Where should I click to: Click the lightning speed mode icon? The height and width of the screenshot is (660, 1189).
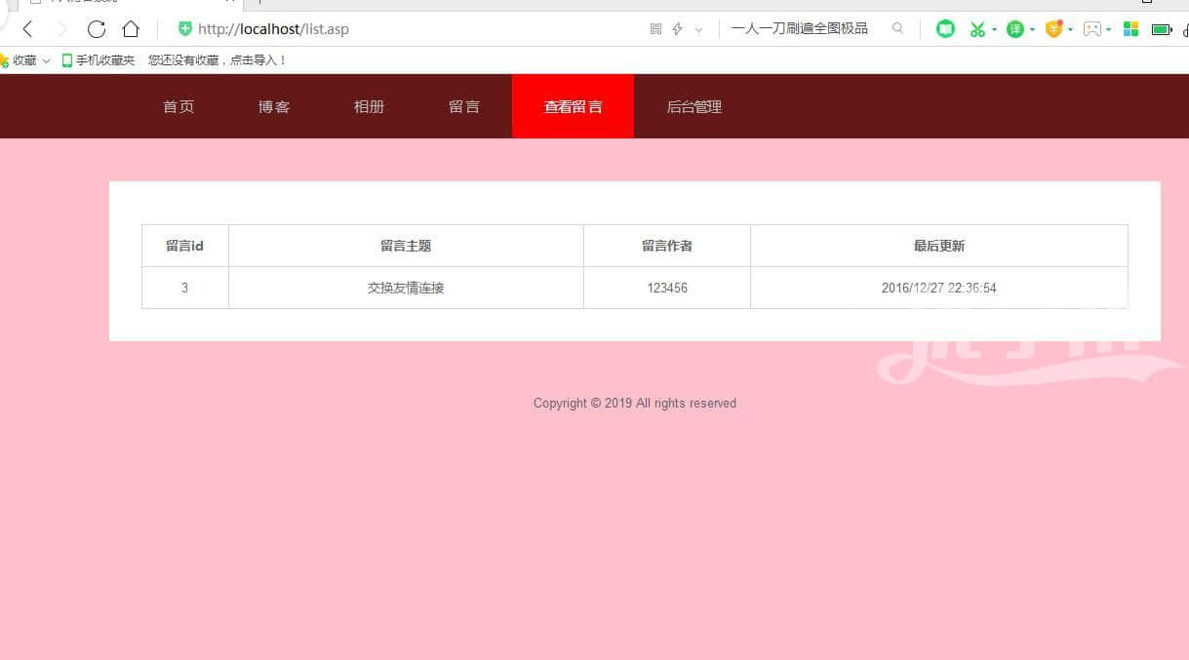coord(677,29)
